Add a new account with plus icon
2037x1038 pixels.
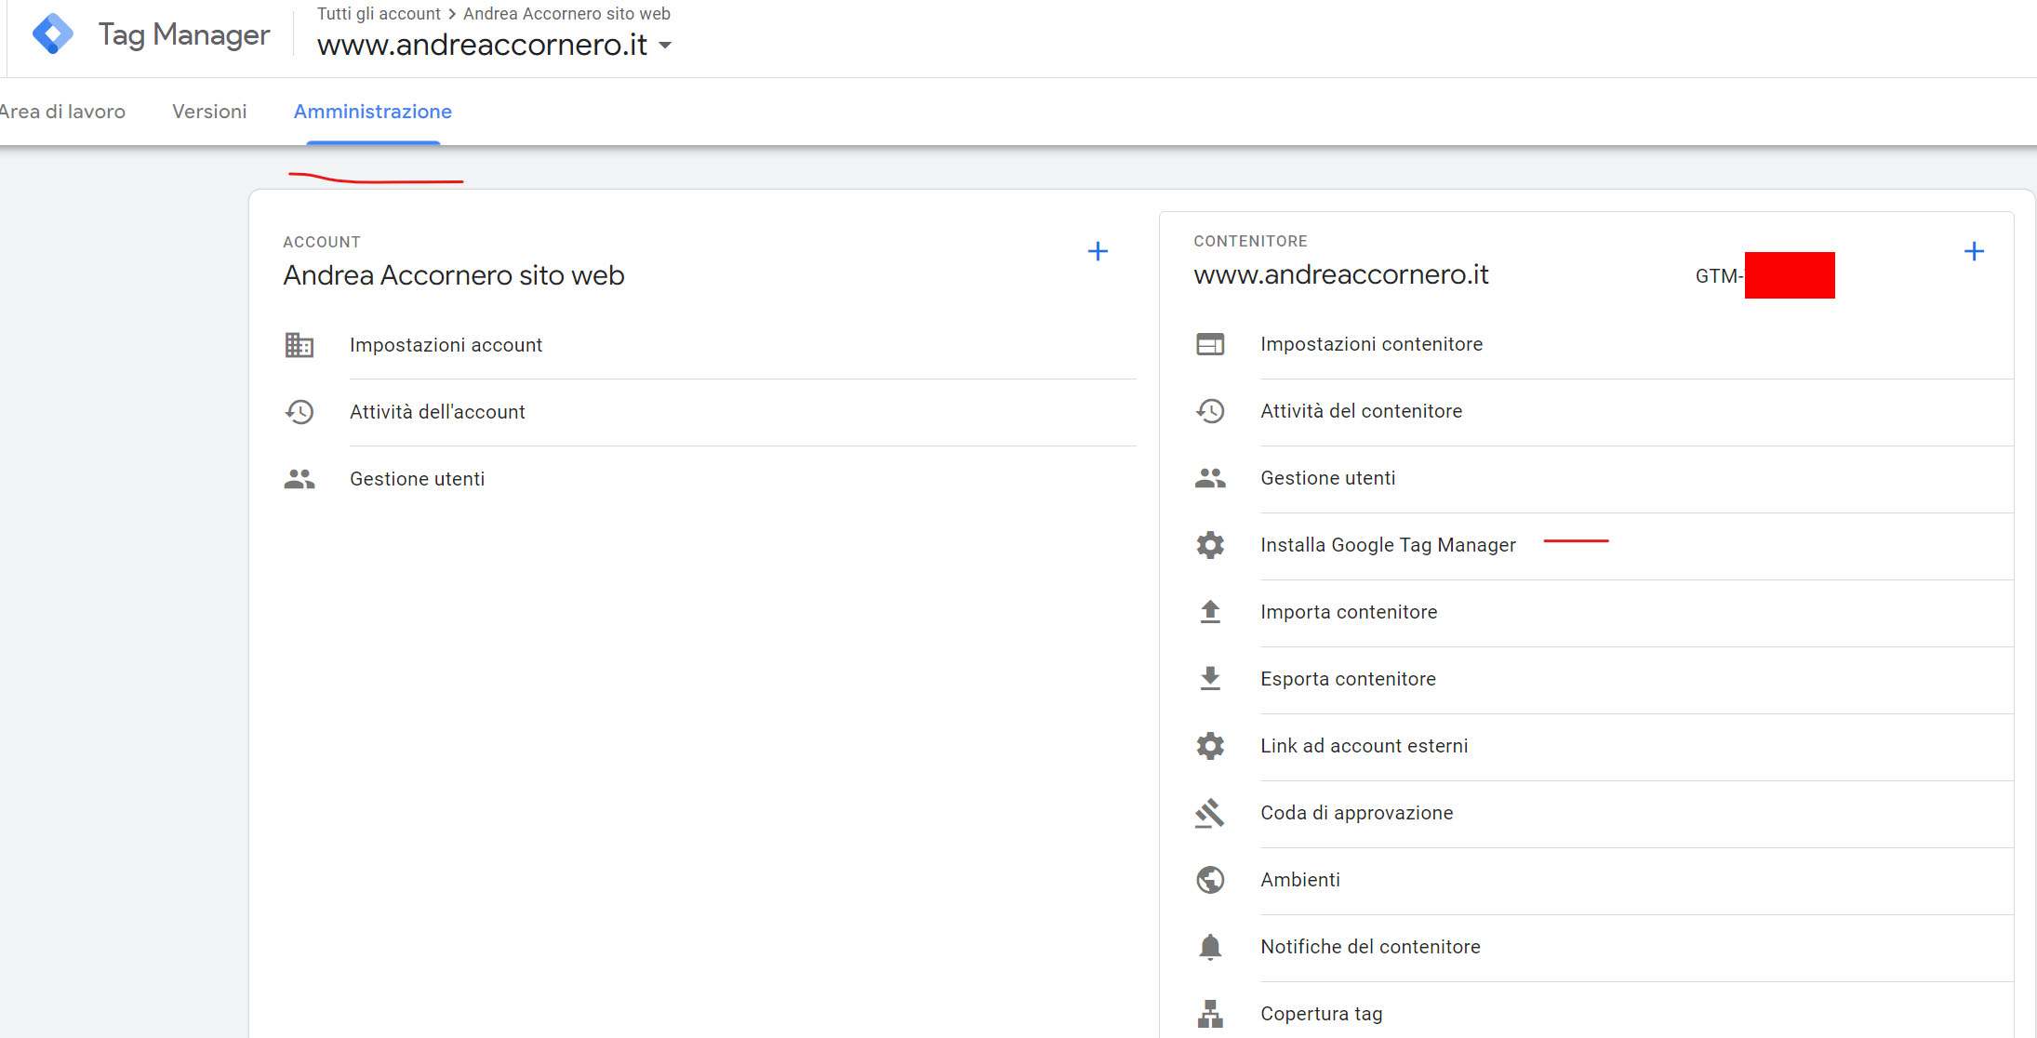click(x=1098, y=251)
